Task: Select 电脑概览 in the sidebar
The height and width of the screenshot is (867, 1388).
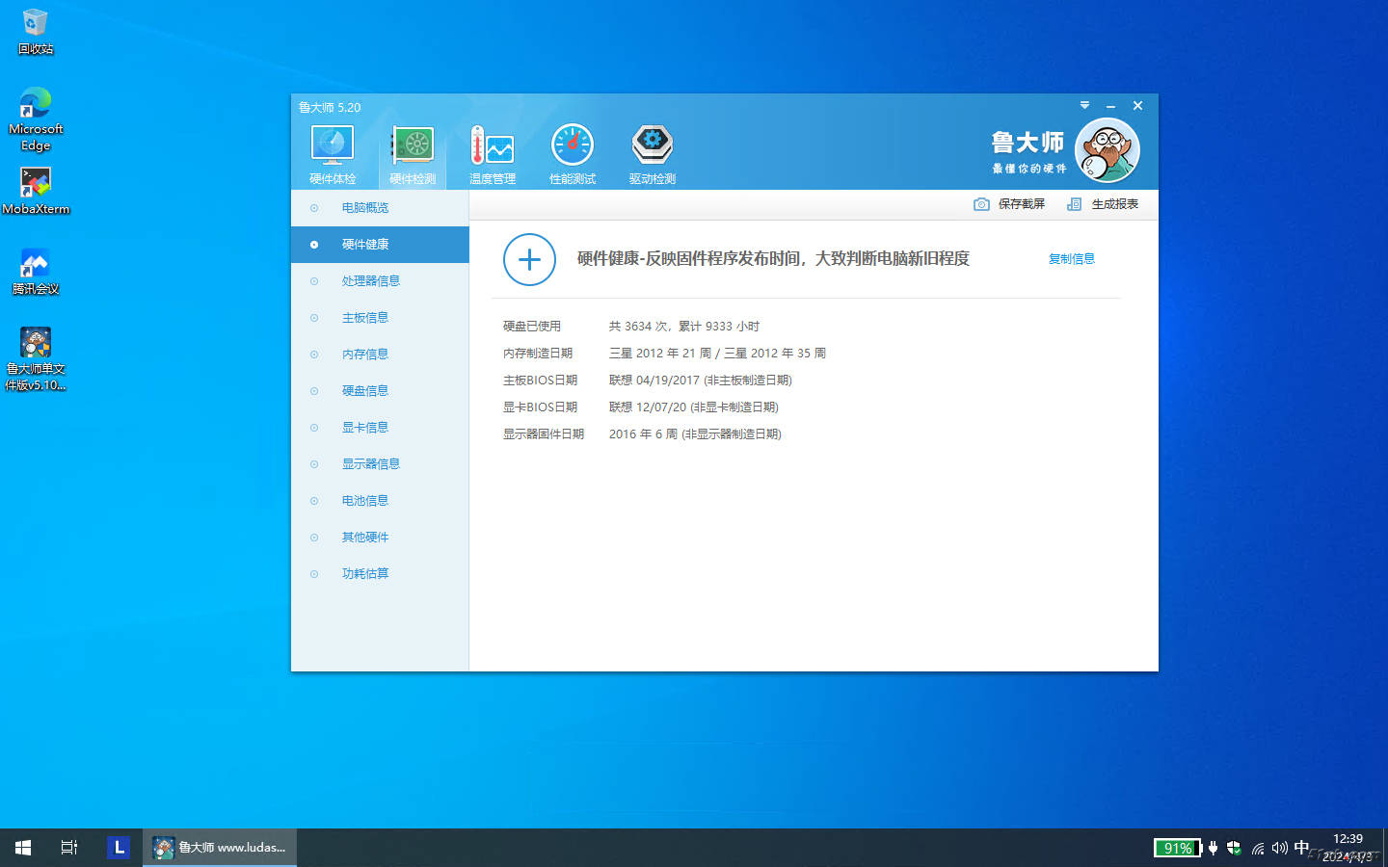Action: (380, 208)
